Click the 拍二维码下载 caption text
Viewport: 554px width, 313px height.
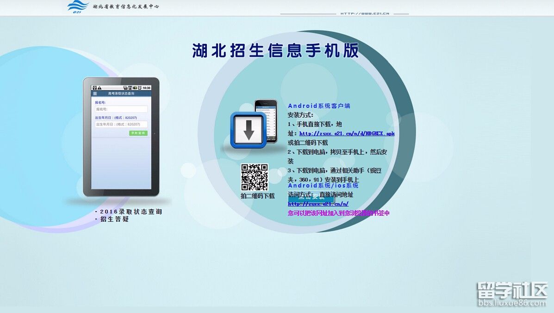point(257,196)
